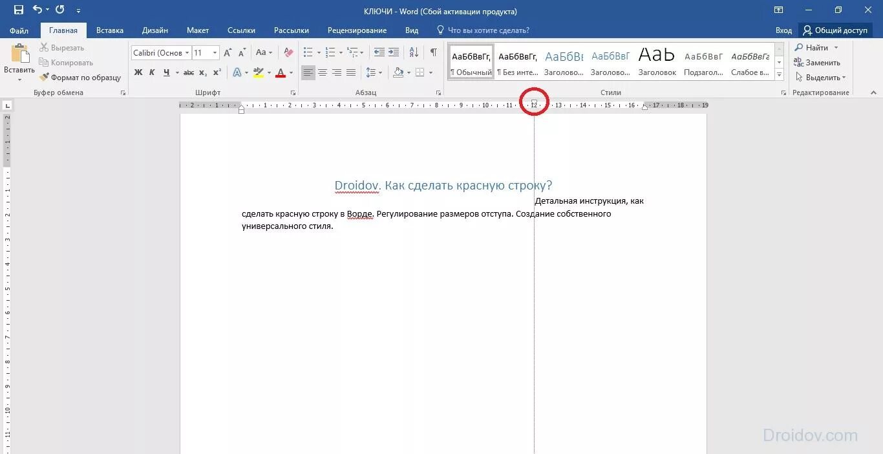
Task: Save the document with the floppy icon
Action: tap(18, 10)
